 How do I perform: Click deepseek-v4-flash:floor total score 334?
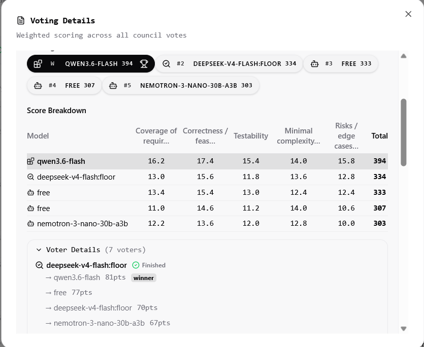point(379,177)
